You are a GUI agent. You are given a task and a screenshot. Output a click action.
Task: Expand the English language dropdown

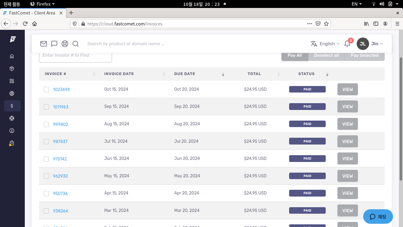pos(325,44)
